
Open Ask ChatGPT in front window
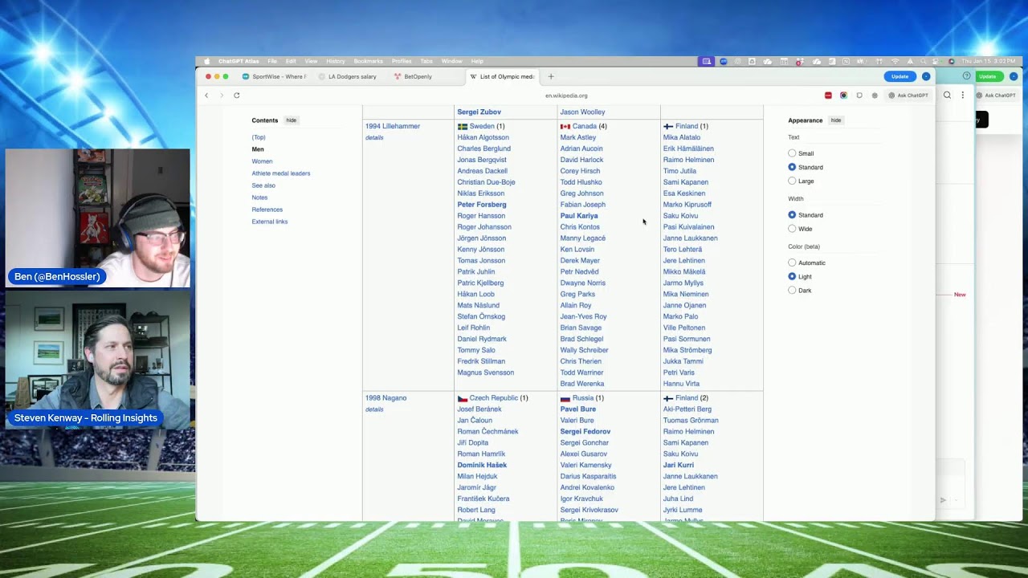tap(908, 96)
